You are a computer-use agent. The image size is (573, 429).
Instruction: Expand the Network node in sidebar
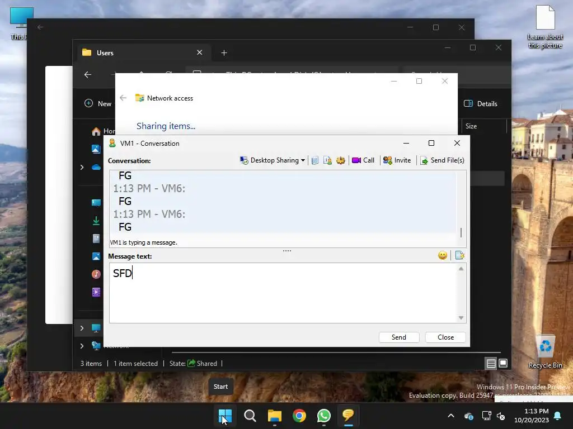click(82, 345)
